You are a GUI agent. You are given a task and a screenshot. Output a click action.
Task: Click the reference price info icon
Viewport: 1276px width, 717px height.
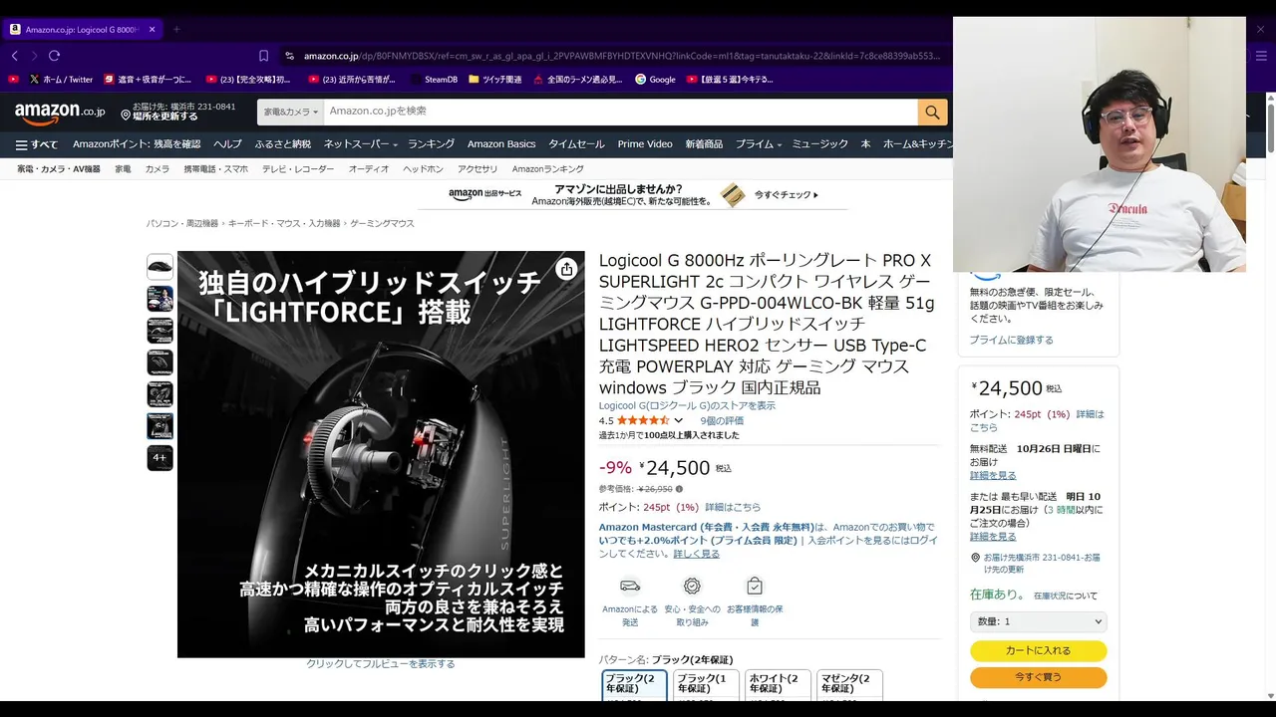tap(679, 489)
